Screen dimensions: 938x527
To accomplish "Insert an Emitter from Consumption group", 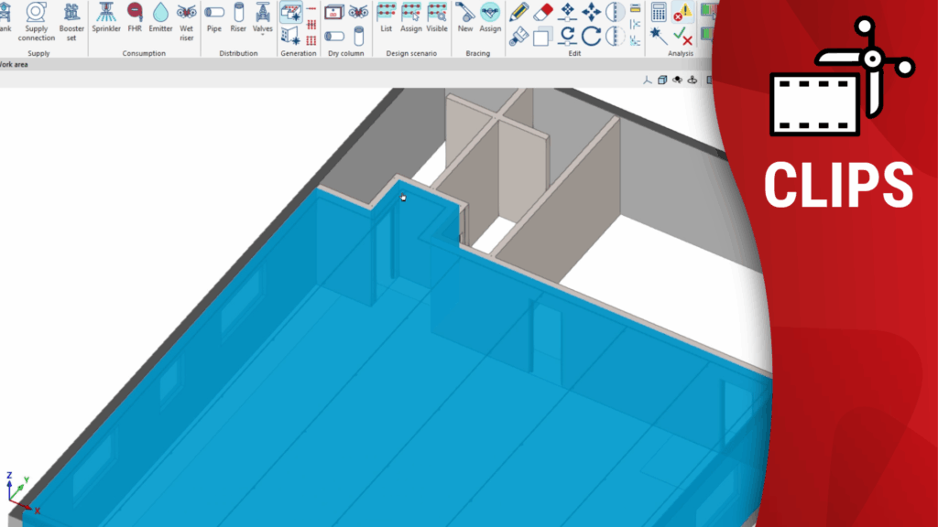I will coord(160,17).
